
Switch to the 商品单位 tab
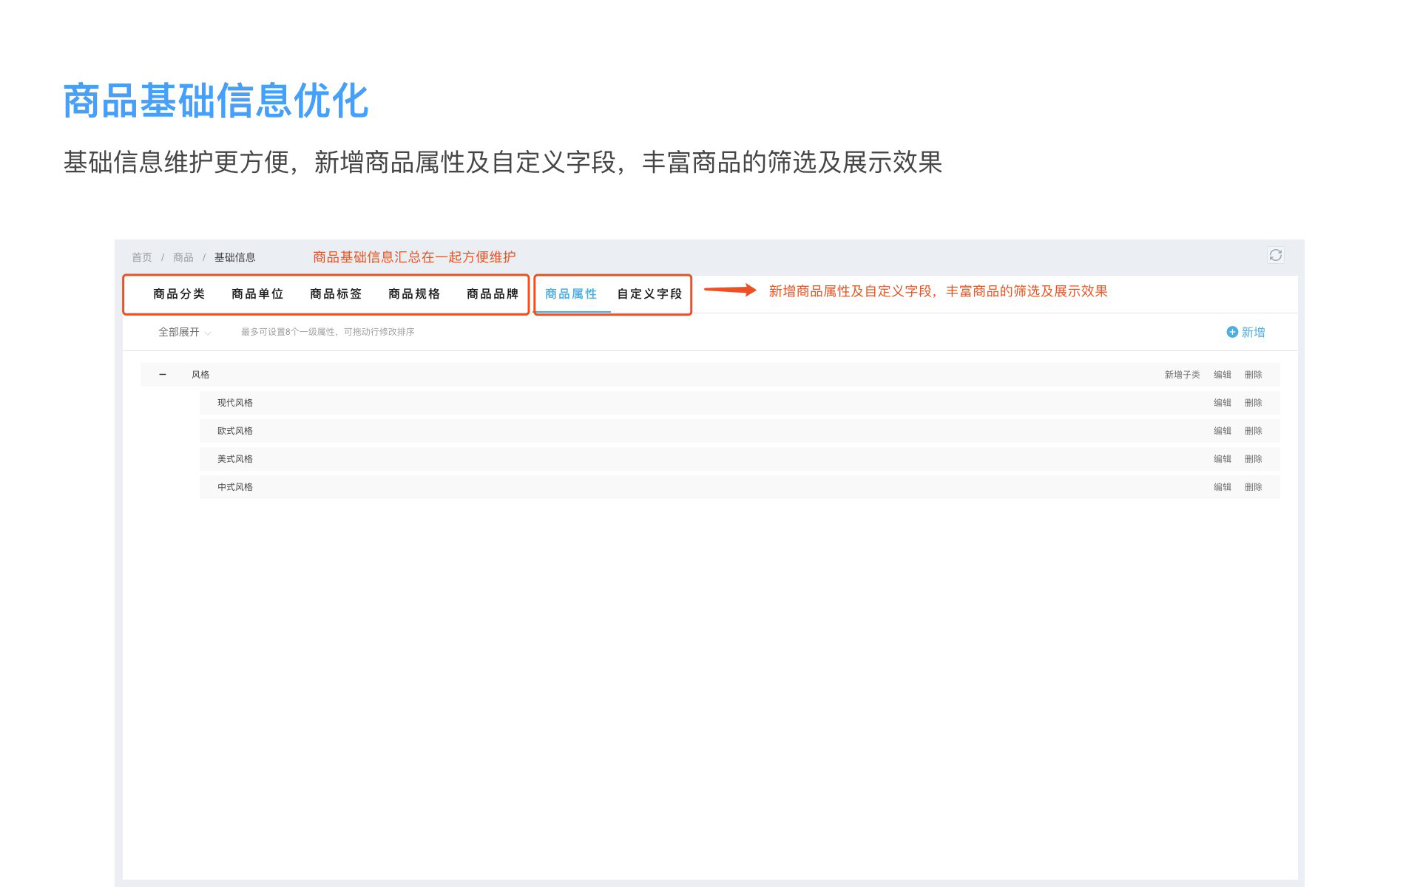(257, 294)
